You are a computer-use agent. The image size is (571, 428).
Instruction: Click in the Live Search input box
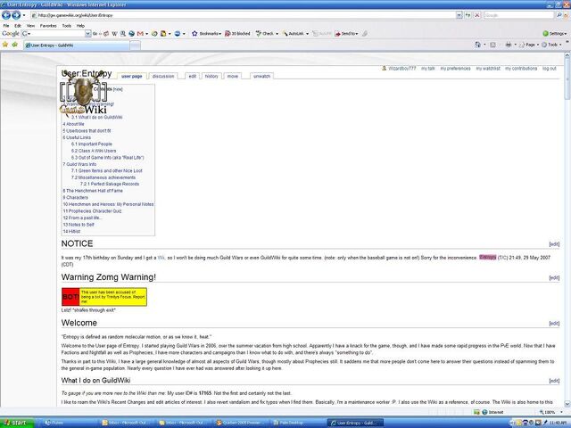click(x=518, y=15)
